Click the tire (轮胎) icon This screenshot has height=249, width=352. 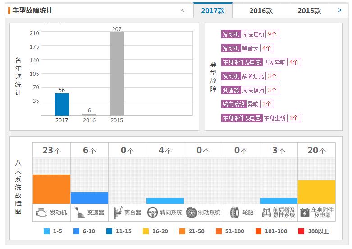pos(235,212)
